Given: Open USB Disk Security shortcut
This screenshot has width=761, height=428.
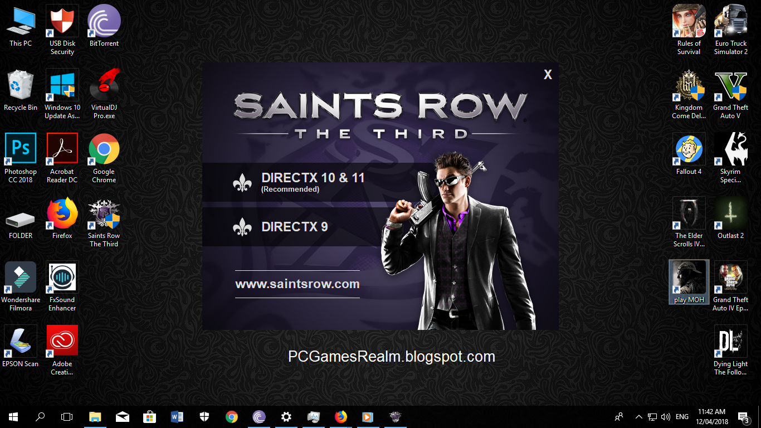Looking at the screenshot, I should coord(62,30).
